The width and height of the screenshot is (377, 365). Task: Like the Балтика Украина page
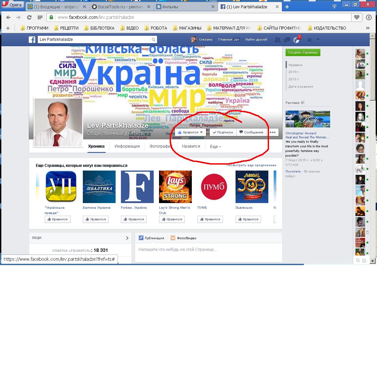coord(96,219)
